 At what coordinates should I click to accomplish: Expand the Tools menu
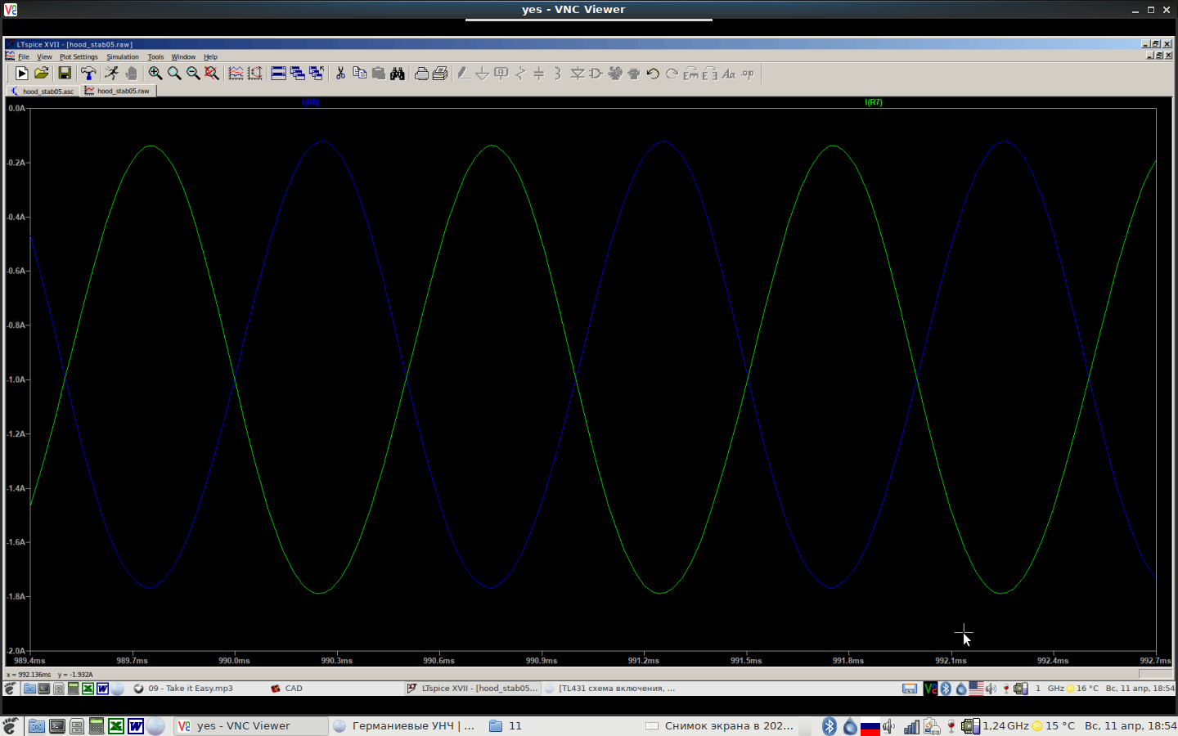[155, 57]
